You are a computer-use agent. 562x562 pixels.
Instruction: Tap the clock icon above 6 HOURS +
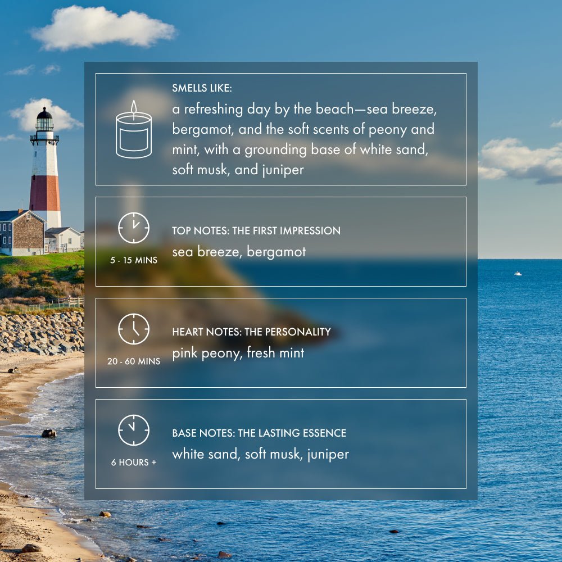tap(134, 430)
